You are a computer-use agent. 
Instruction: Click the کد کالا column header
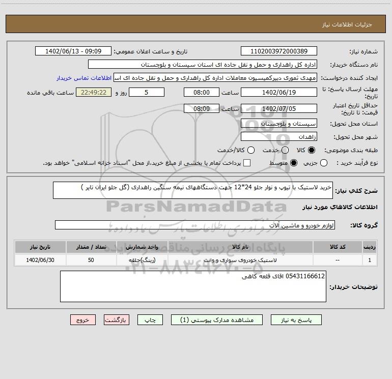coord(338,247)
